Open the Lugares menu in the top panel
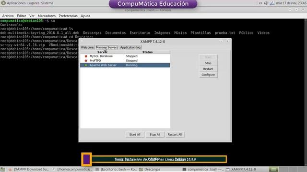The image size is (307, 172). 33,3
